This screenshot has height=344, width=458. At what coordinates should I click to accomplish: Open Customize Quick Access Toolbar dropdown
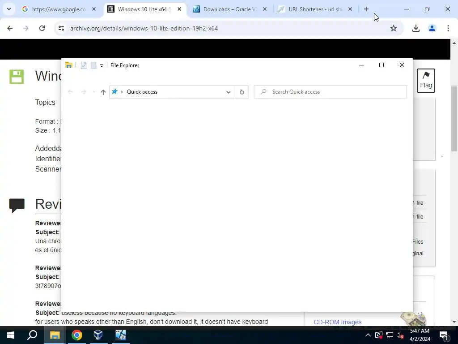click(102, 66)
